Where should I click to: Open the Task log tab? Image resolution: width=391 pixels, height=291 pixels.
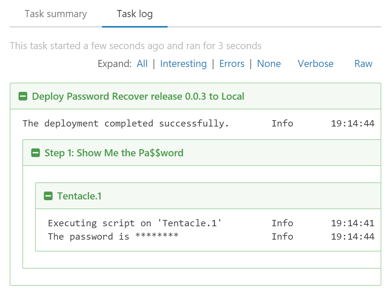pos(134,14)
